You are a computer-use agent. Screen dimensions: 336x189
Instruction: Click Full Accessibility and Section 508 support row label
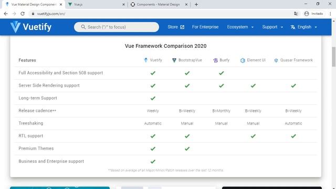pyautogui.click(x=61, y=73)
